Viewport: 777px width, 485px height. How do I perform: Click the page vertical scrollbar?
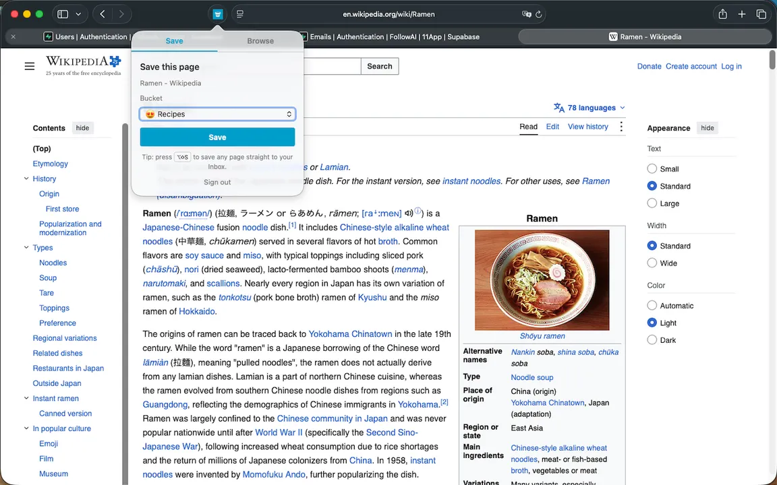(772, 61)
